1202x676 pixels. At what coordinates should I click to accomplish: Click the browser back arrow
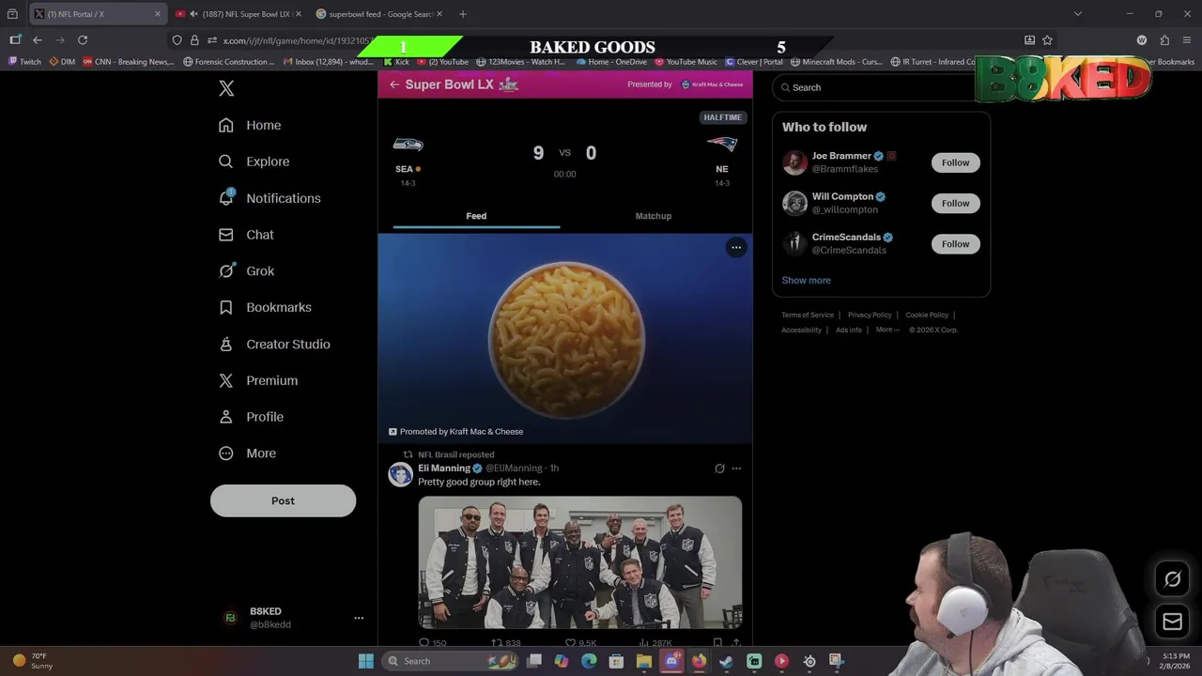point(38,40)
